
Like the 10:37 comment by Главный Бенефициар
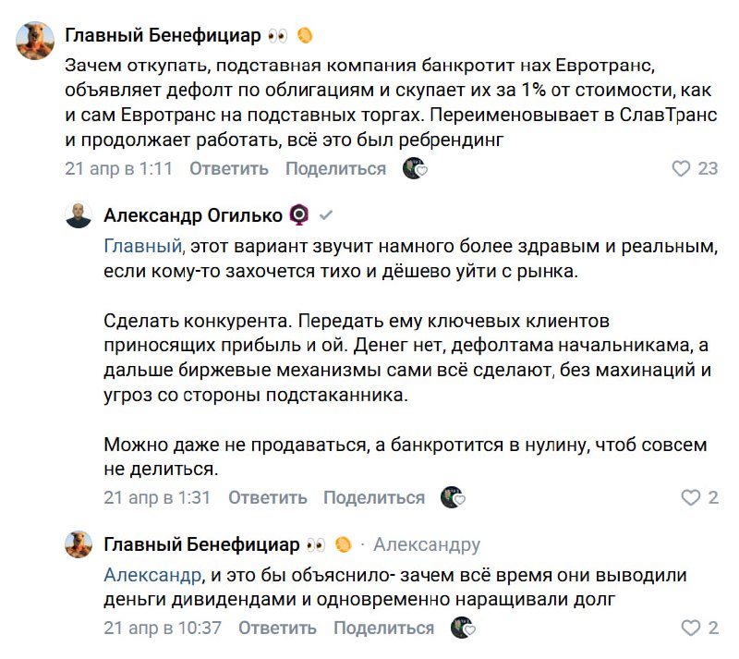(x=690, y=628)
